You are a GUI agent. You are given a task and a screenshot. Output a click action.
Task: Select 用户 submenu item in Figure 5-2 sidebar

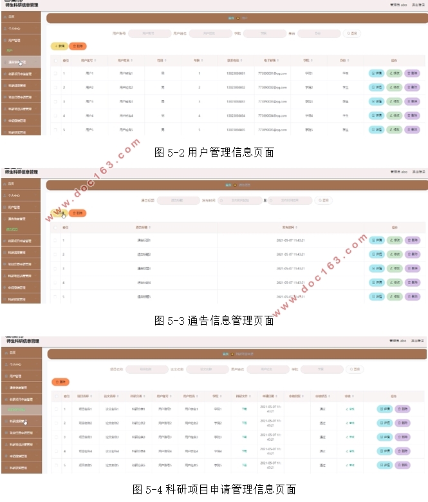click(x=10, y=50)
